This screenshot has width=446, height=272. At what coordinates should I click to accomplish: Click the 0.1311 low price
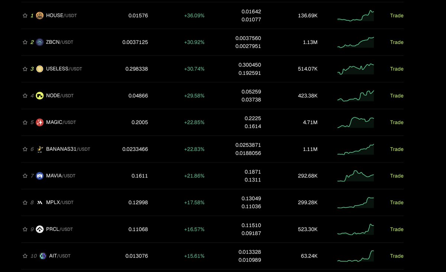coord(253,180)
